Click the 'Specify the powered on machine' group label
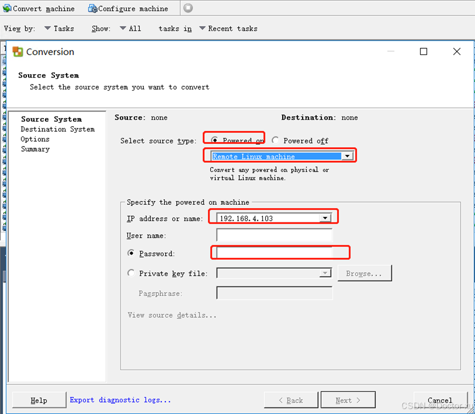This screenshot has width=475, height=414. (x=188, y=202)
